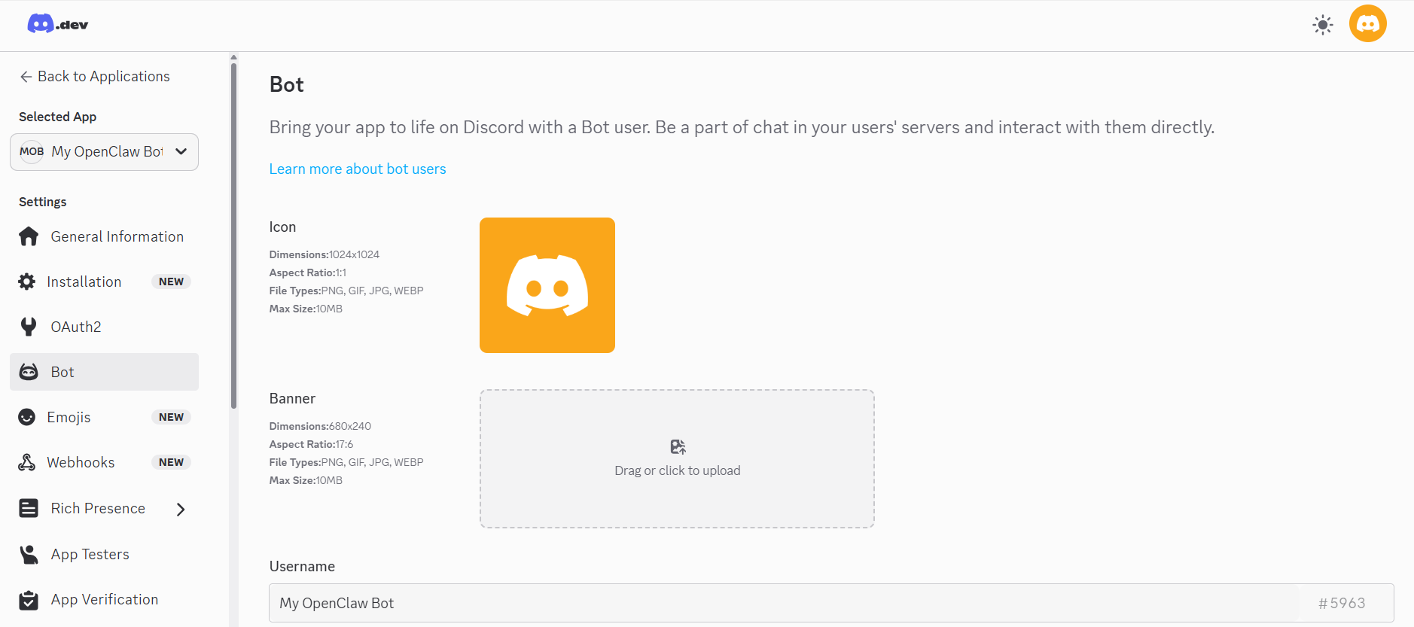Click the Installation gear icon
The height and width of the screenshot is (627, 1414).
pos(27,282)
